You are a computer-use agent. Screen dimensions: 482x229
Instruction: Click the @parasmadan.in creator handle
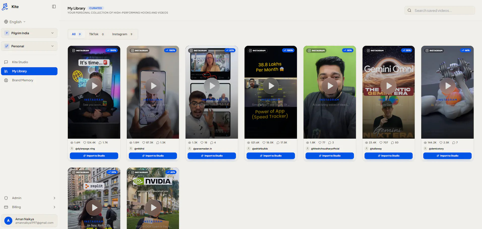[x=203, y=149]
